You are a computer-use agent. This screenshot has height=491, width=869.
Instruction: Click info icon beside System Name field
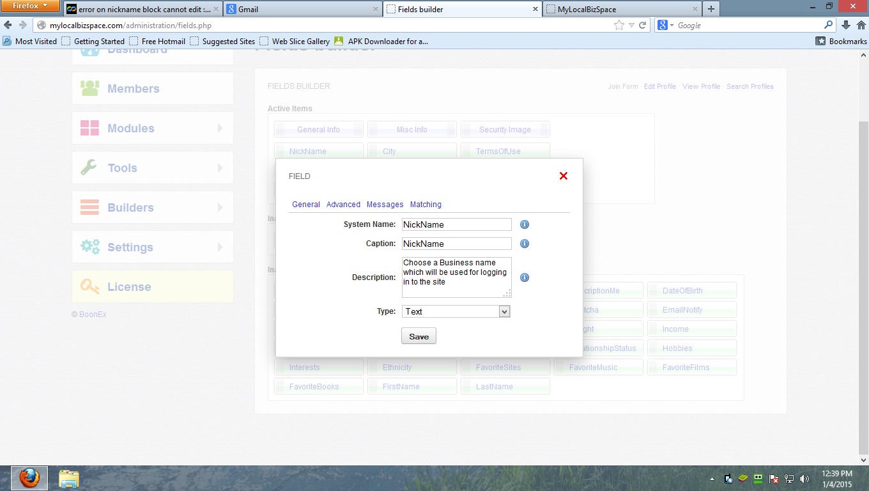tap(525, 224)
